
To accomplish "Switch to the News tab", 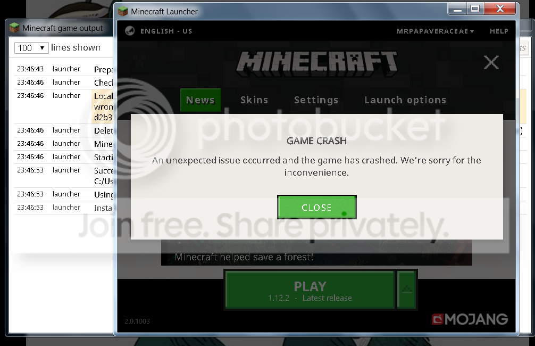I will (x=200, y=100).
